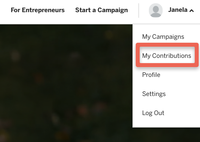Open Settings from the user dropdown
Image resolution: width=200 pixels, height=142 pixels.
click(x=154, y=94)
